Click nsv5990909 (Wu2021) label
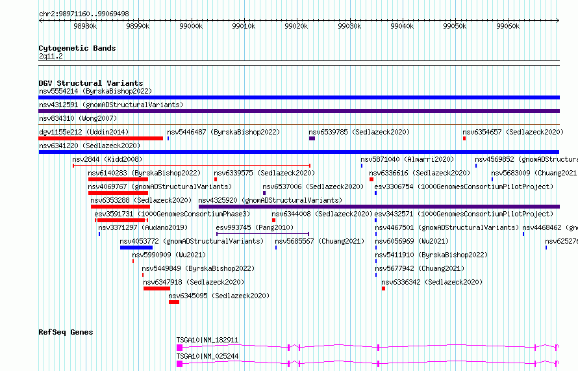This screenshot has height=371, width=578. [169, 255]
